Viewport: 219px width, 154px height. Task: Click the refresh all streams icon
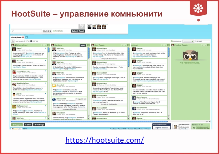click(x=13, y=41)
